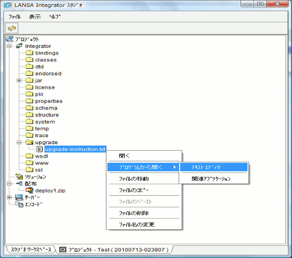Click the jar folder icon
Screen dimensions: 292x258
[29, 80]
